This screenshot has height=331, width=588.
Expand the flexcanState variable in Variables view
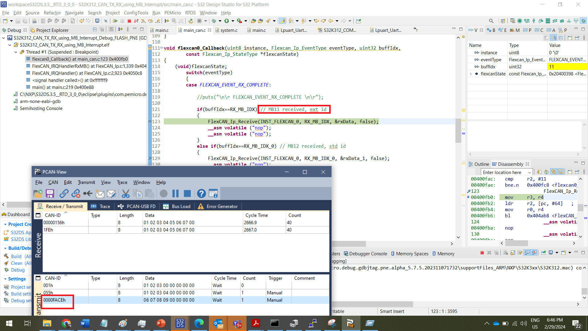pyautogui.click(x=471, y=74)
